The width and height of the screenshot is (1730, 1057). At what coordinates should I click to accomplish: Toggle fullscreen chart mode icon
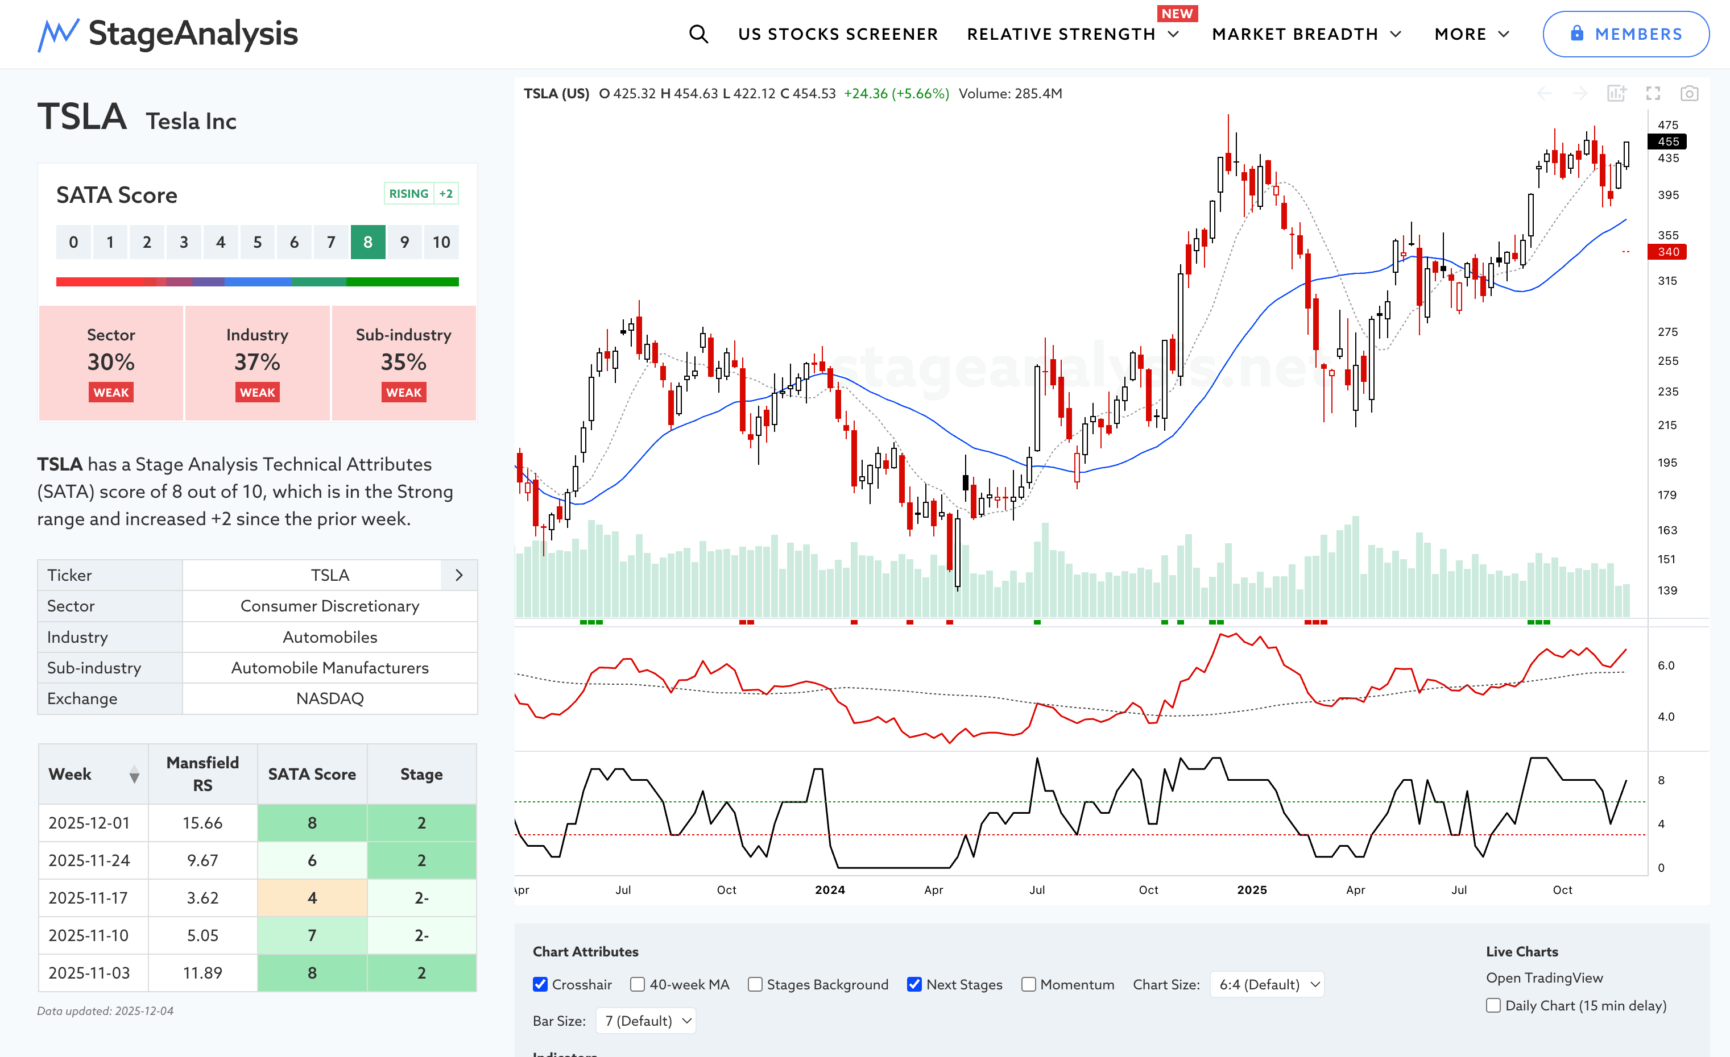point(1653,93)
